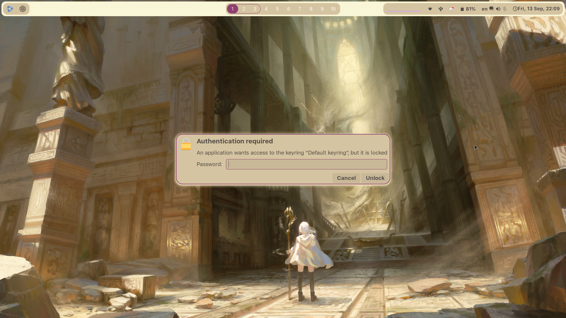Switch to workspace 8

coord(311,9)
